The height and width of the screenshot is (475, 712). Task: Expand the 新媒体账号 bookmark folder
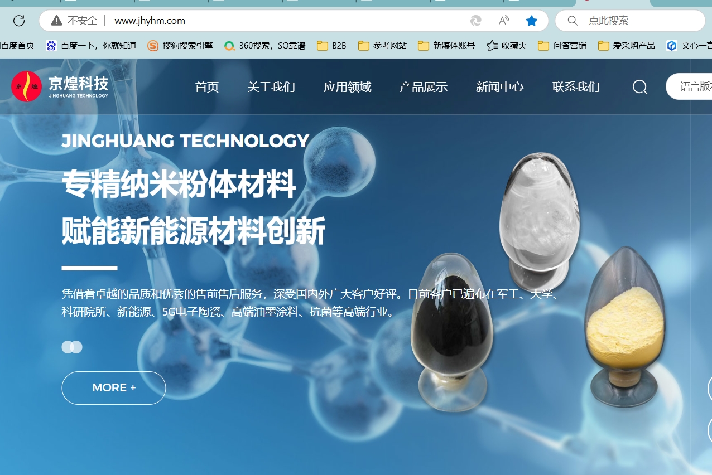(446, 46)
